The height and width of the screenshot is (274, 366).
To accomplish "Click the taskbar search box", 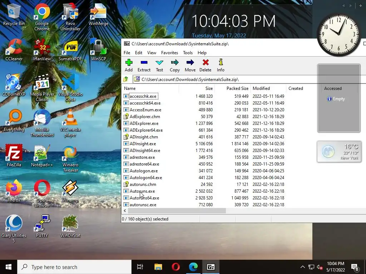I will 74,267.
